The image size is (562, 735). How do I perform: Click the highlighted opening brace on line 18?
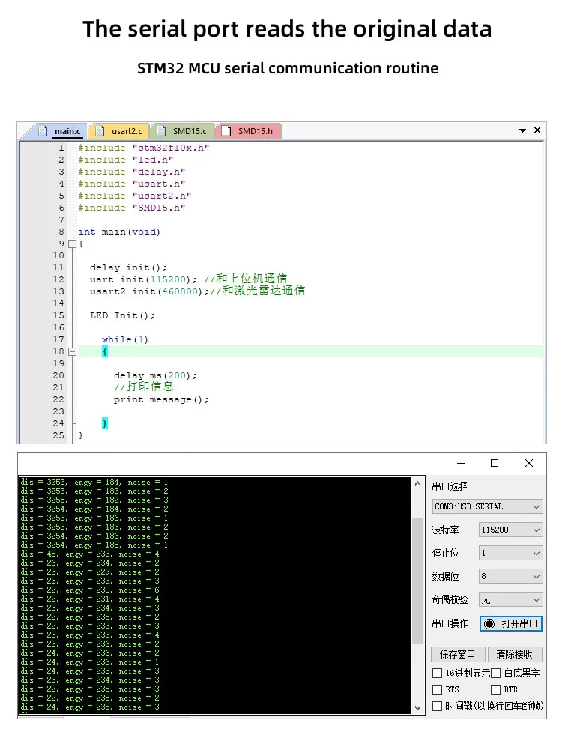point(104,351)
